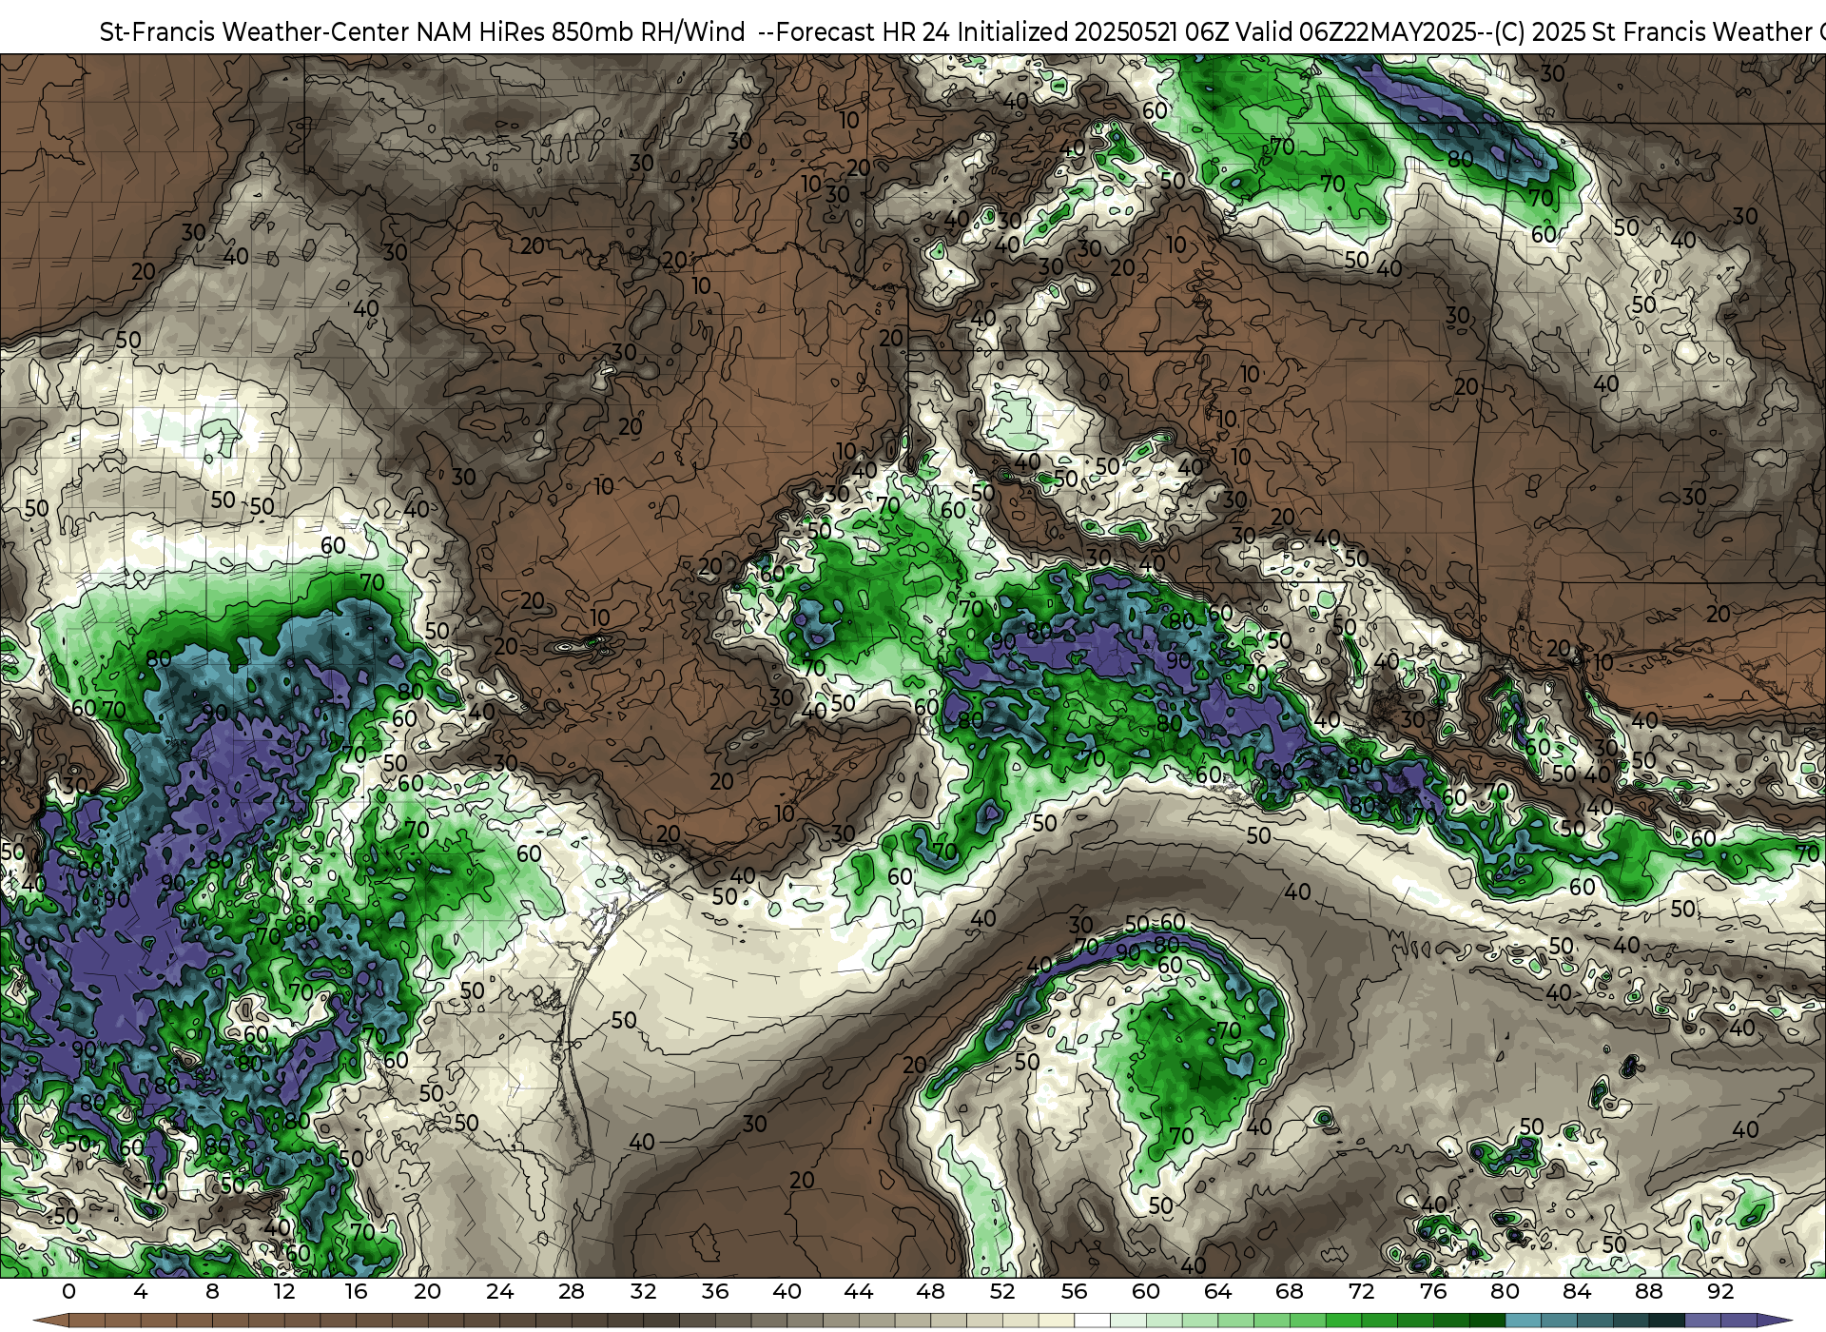This screenshot has height=1332, width=1826.
Task: Select the "44" value on the color scale
Action: coord(859,1292)
